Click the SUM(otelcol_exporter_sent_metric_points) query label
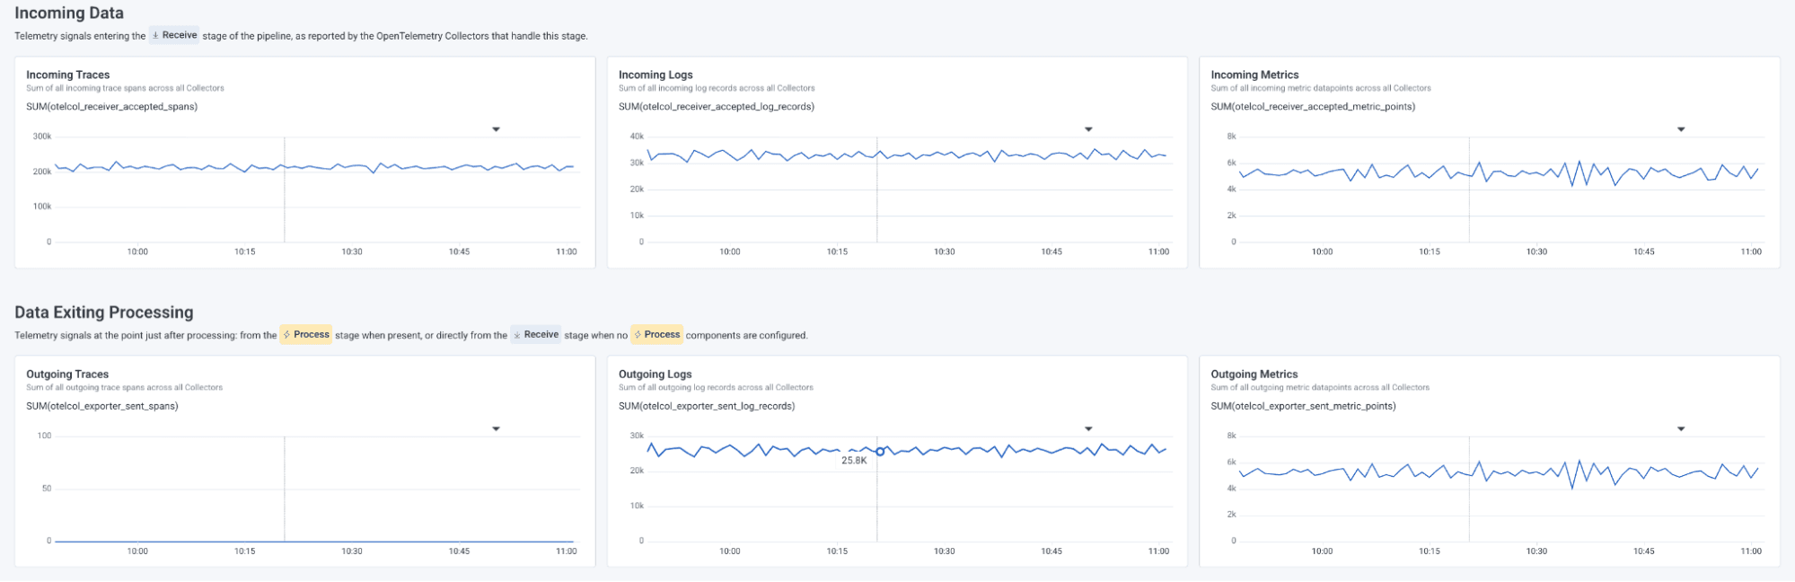 point(1303,406)
